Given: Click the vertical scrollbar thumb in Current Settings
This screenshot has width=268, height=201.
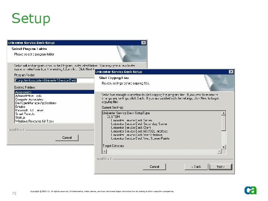Looking at the screenshot, I should click(224, 123).
